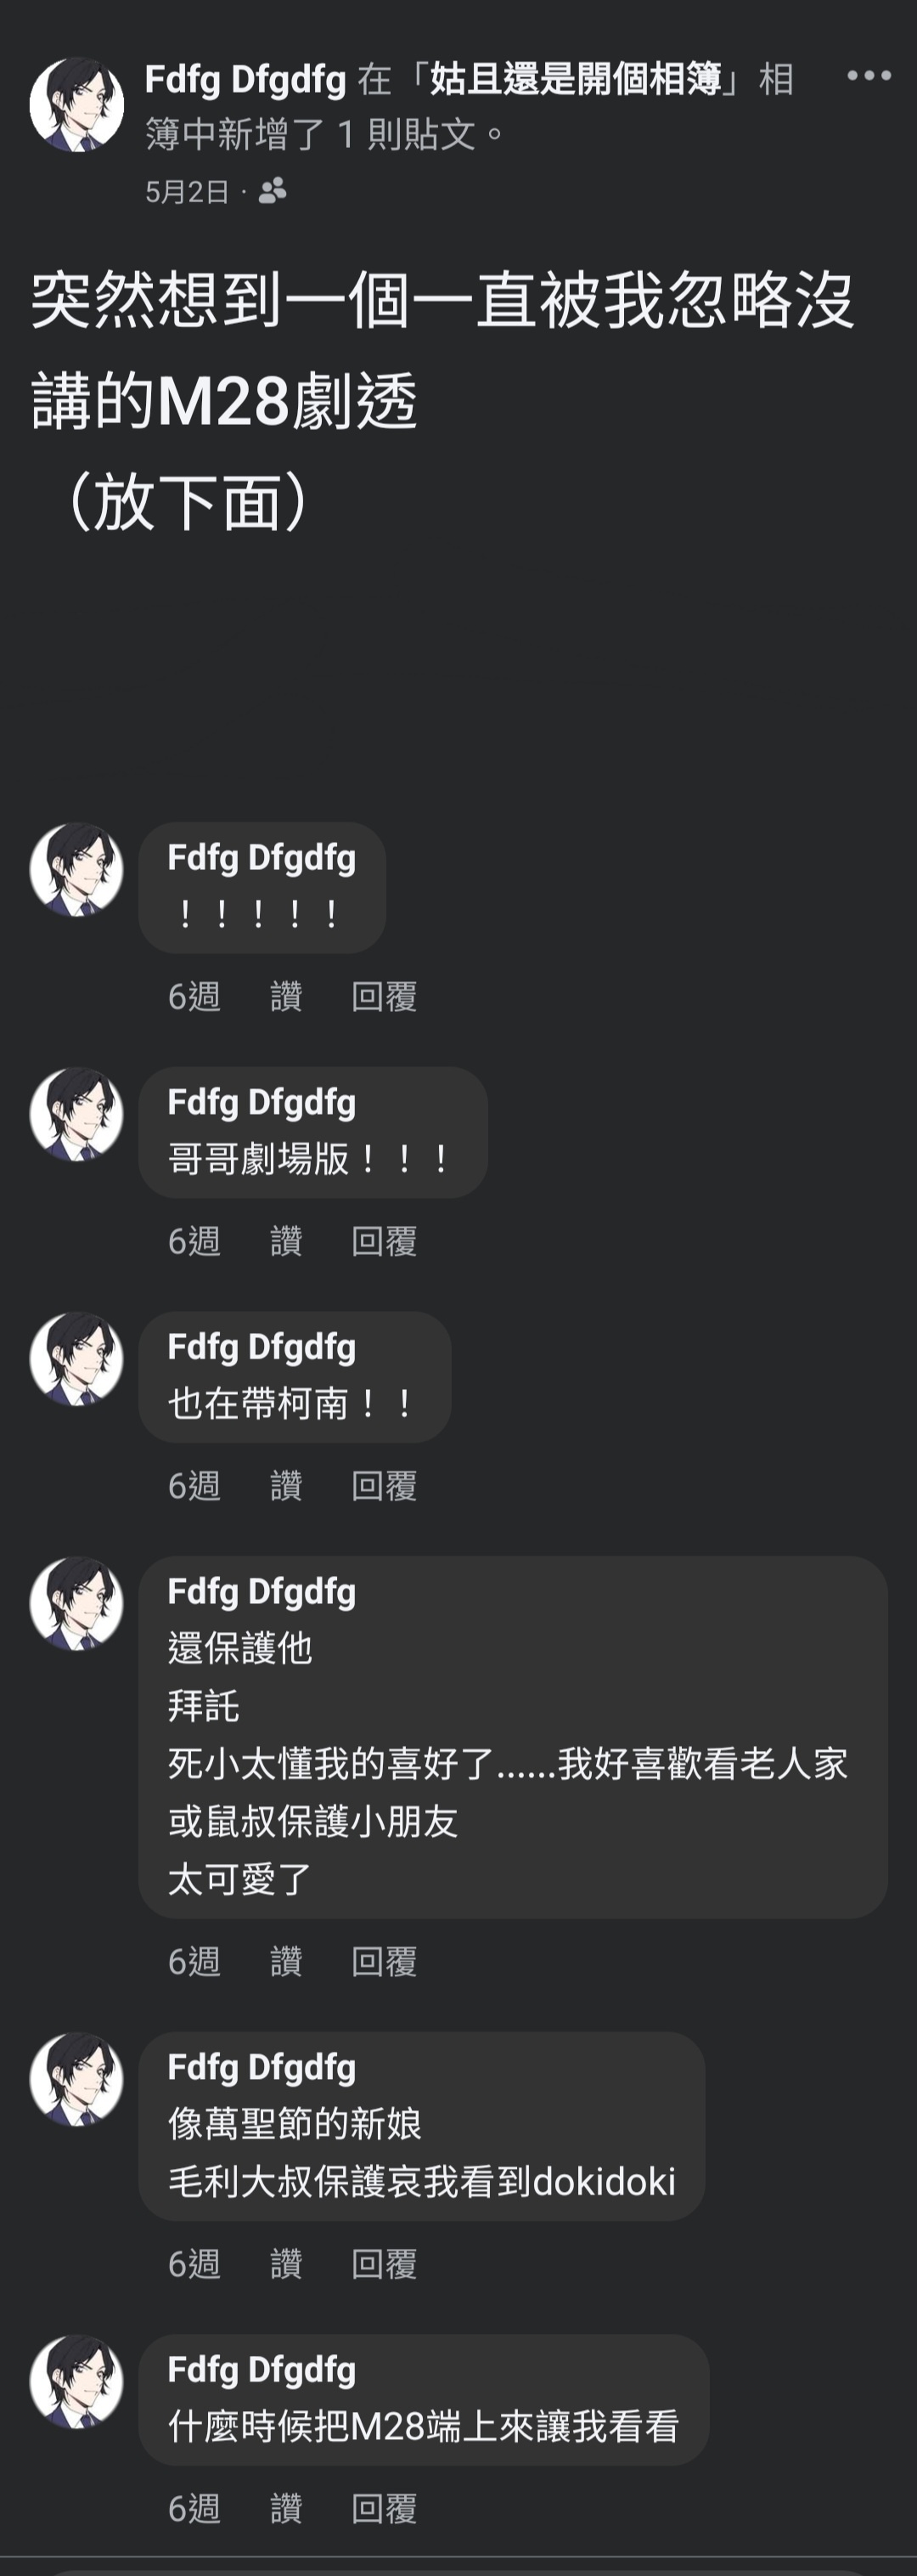Tap avatar beside '像萬聖節的新娘' comment
The image size is (917, 2576).
[77, 2079]
